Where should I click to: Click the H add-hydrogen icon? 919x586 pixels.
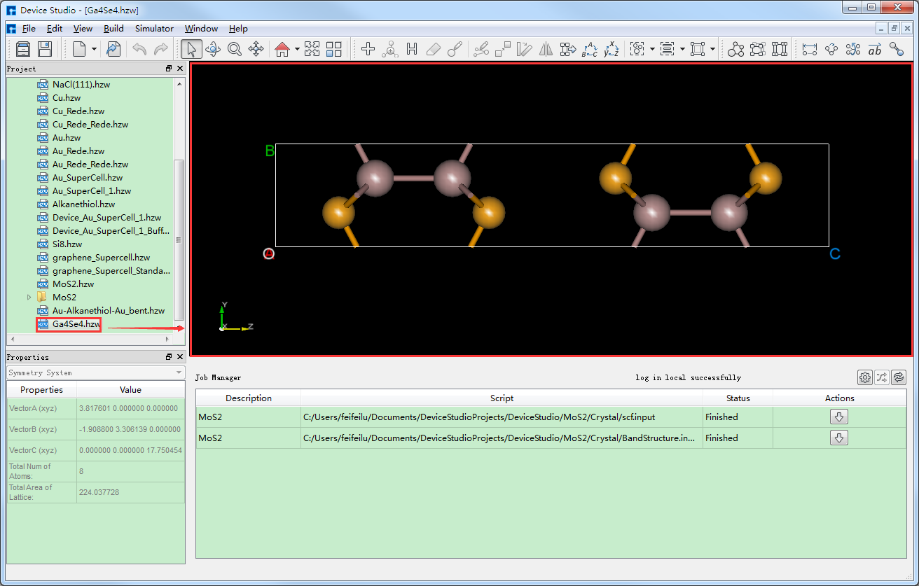click(412, 49)
